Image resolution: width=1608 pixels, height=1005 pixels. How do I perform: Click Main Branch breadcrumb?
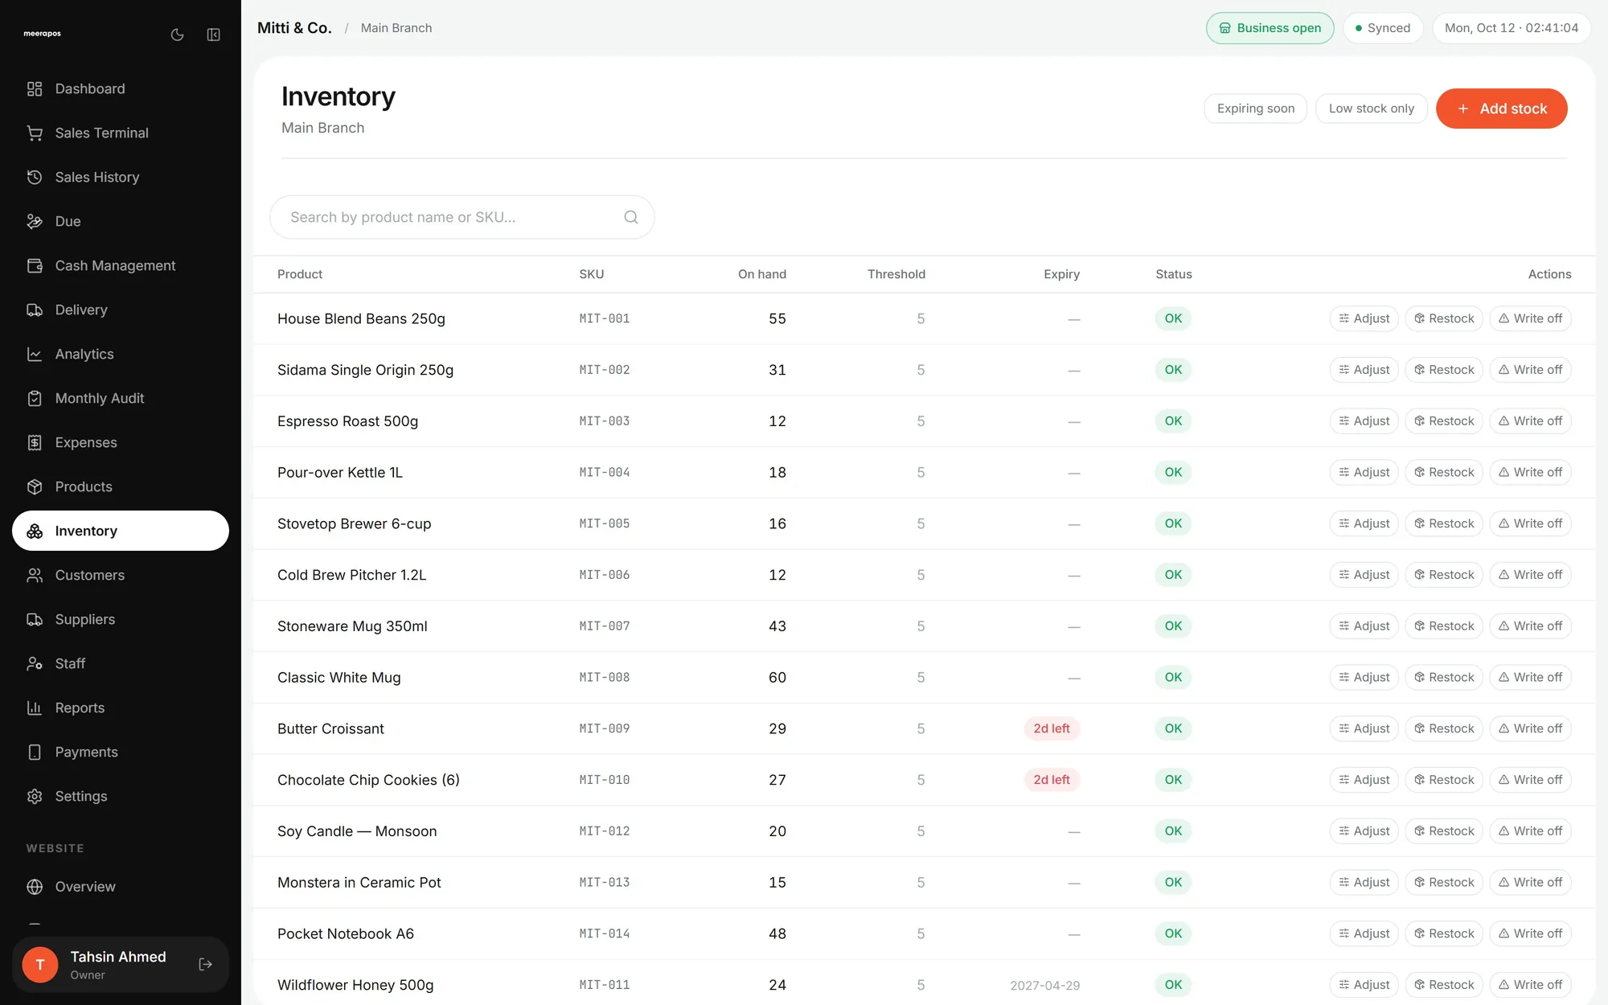tap(396, 28)
